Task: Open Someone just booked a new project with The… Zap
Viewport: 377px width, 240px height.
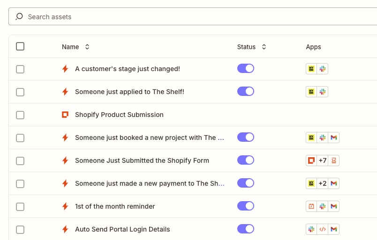Action: [x=150, y=138]
